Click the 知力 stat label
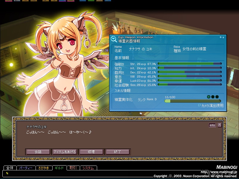This screenshot has height=179, width=239. pos(118,68)
